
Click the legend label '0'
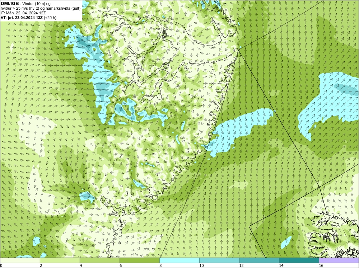click(1, 265)
